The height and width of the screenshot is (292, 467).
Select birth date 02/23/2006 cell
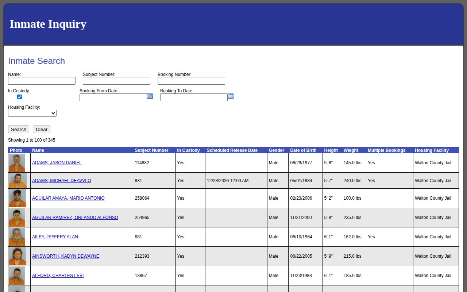305,198
